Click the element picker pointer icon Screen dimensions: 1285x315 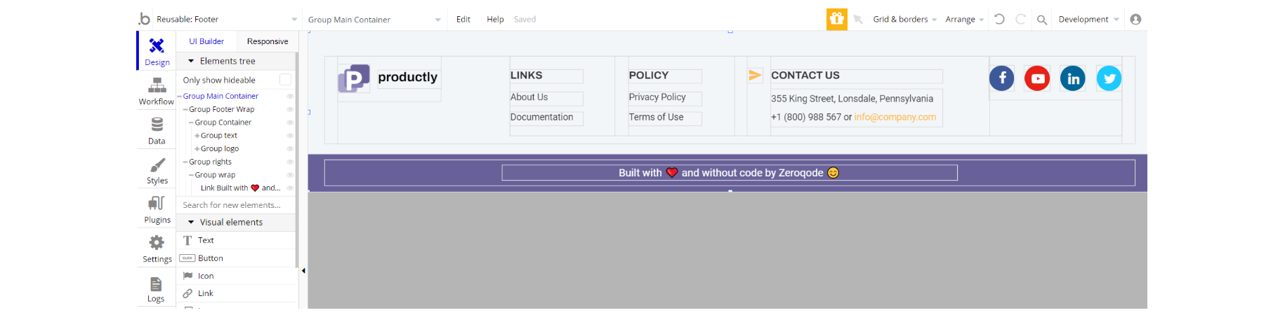pos(858,20)
